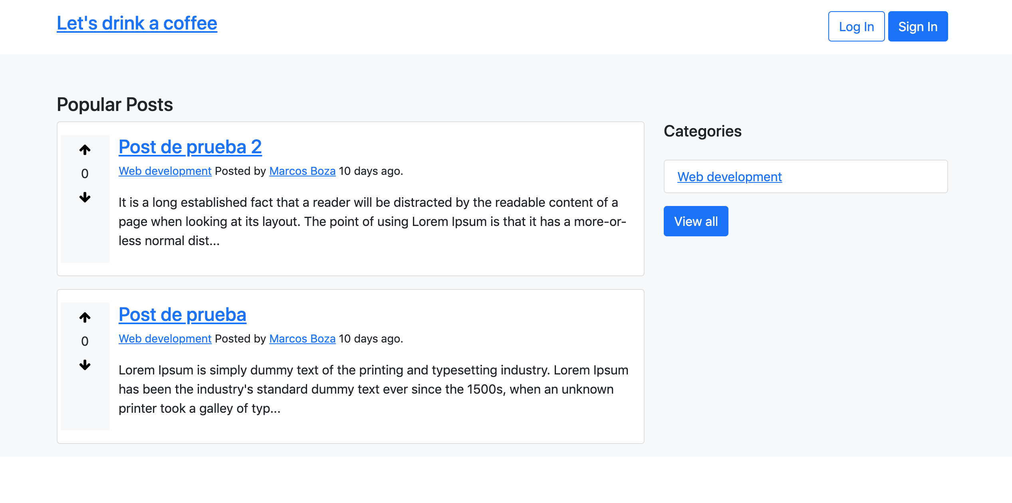This screenshot has width=1012, height=503.
Task: Open the 'Post de prueba 2' title link
Action: pyautogui.click(x=190, y=147)
